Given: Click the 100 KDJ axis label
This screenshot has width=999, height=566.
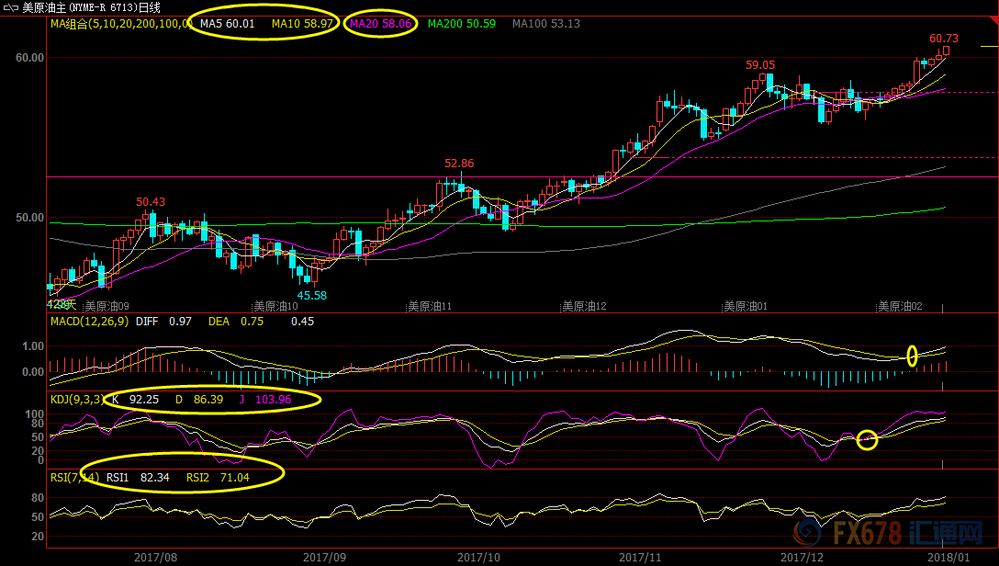Looking at the screenshot, I should tap(34, 415).
